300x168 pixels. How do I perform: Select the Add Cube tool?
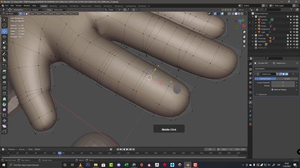[4, 66]
